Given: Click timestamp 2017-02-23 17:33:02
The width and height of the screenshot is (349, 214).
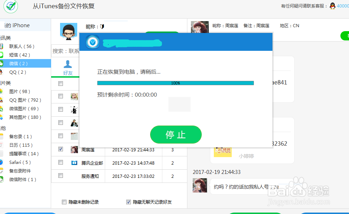Looking at the screenshot, I should click(133, 176).
